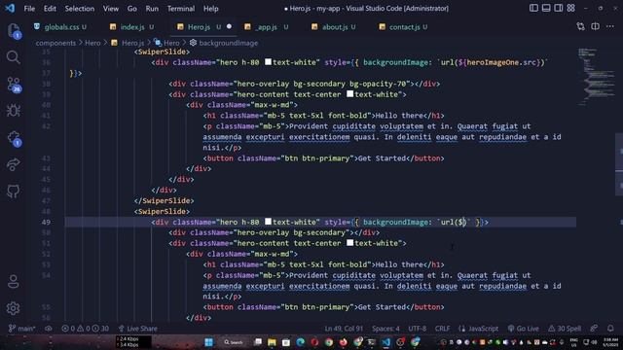This screenshot has height=350, width=623.
Task: Open the Run menu
Action: [x=152, y=9]
